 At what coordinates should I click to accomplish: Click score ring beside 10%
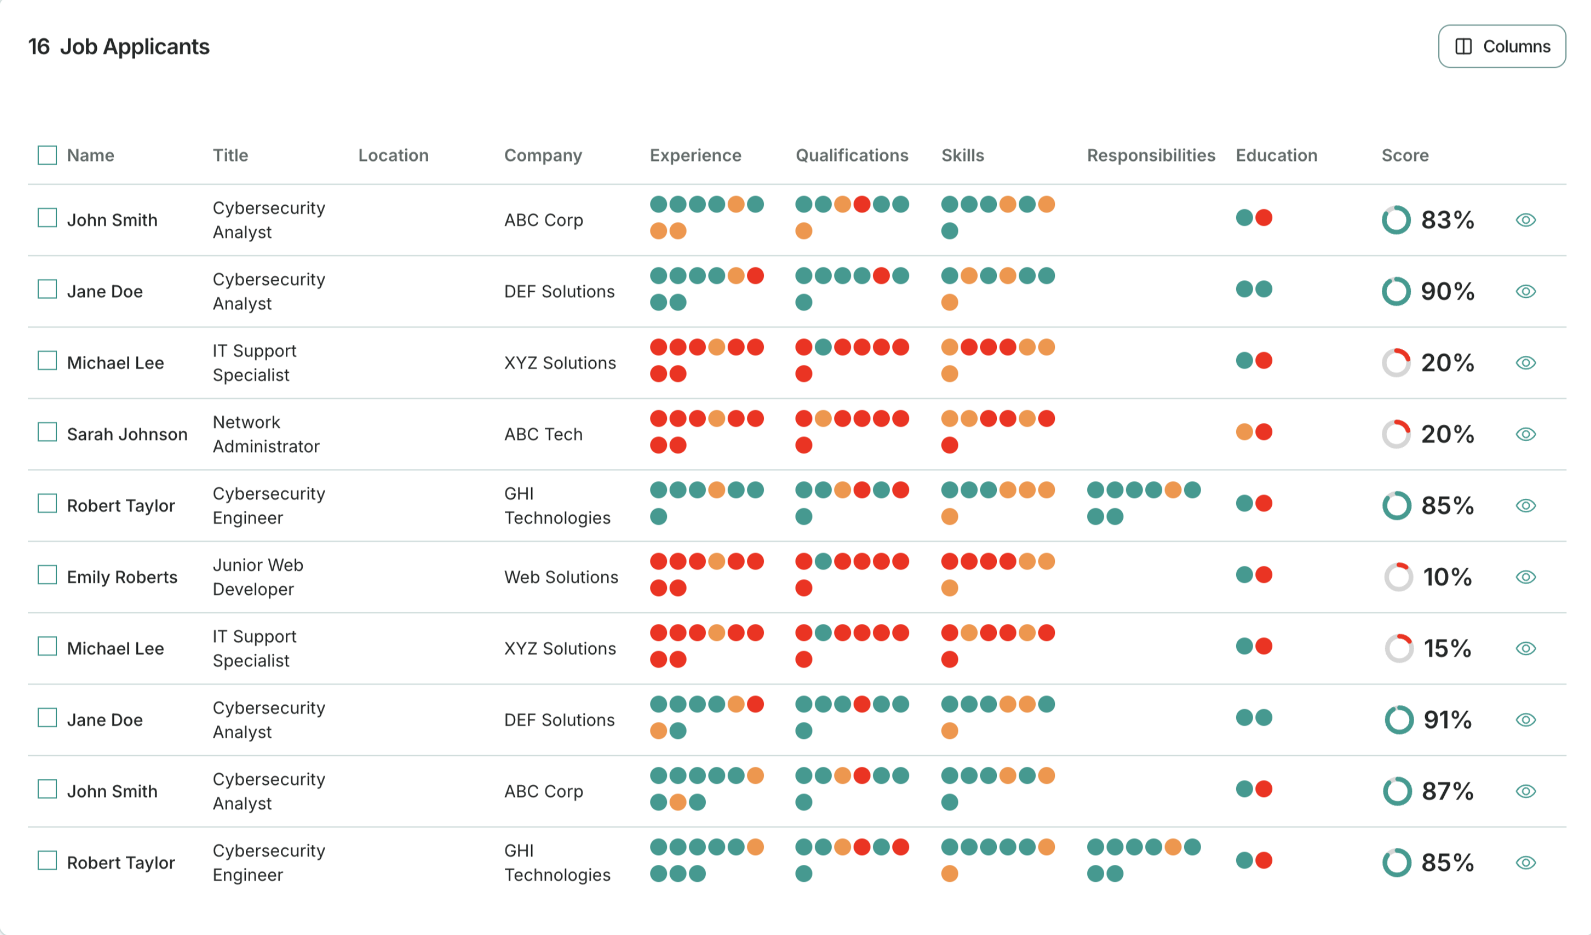coord(1398,576)
